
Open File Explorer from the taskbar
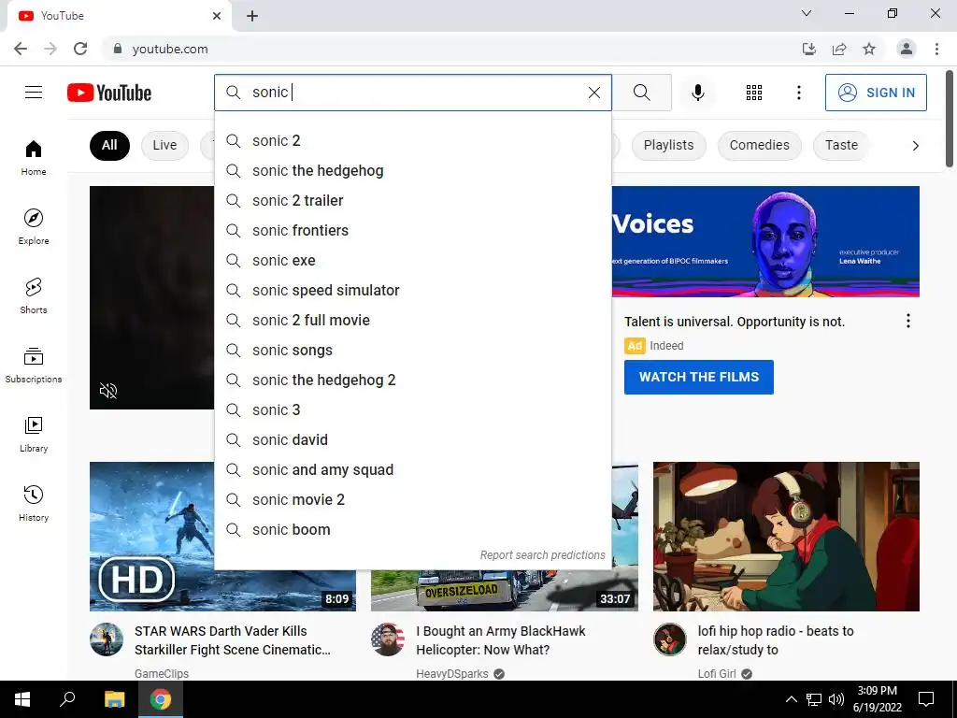[x=114, y=699]
